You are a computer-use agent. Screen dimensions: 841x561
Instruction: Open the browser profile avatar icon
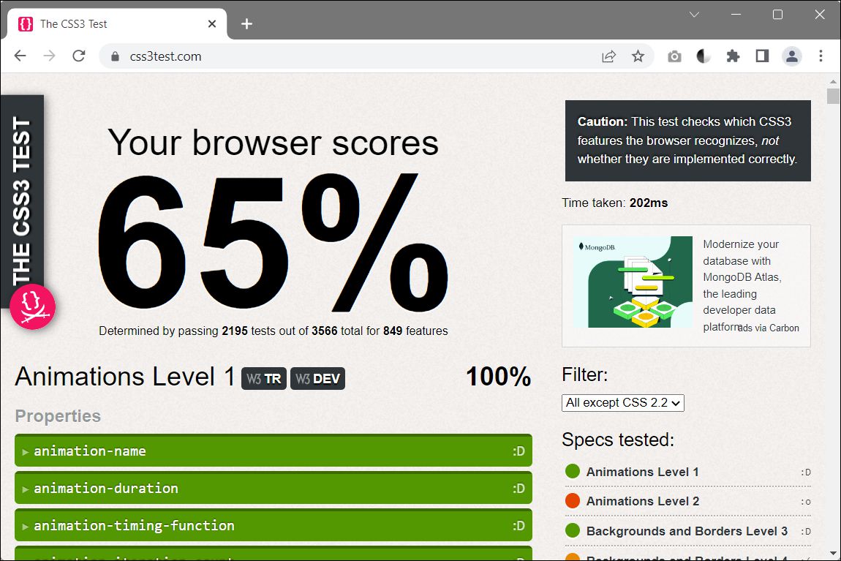(792, 56)
